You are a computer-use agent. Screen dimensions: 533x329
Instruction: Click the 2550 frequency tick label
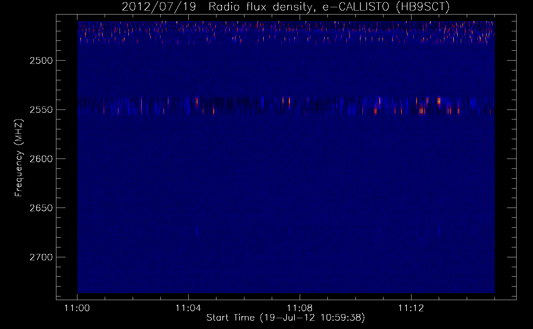coord(41,110)
